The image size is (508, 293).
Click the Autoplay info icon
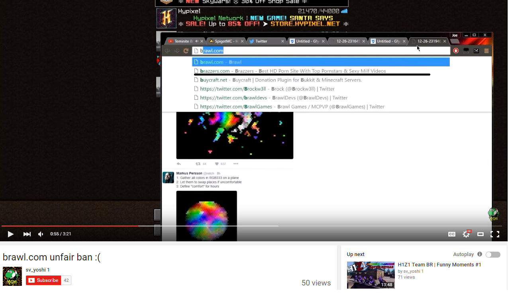(479, 254)
